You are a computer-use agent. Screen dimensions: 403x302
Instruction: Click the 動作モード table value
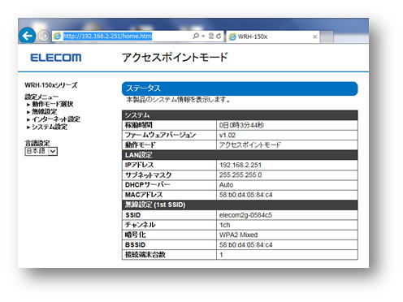(249, 145)
